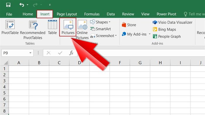Image resolution: width=205 pixels, height=115 pixels.
Task: Go to Page Layout tab
Action: point(67,14)
